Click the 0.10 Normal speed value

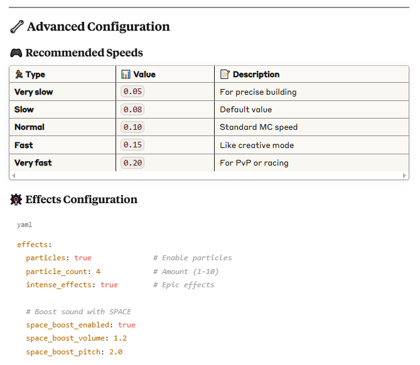click(x=133, y=127)
